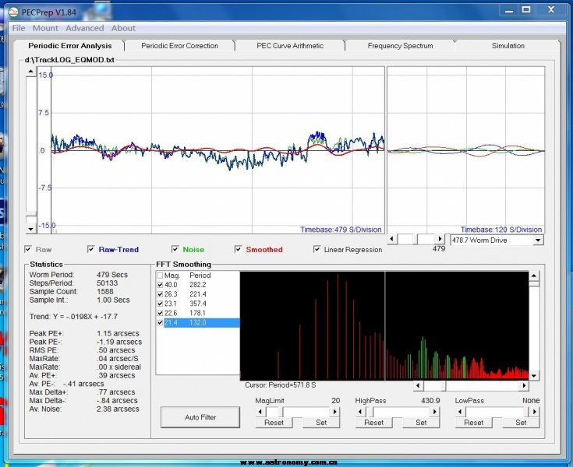Click right arrow of LowPass slider
This screenshot has width=573, height=467.
pos(534,412)
